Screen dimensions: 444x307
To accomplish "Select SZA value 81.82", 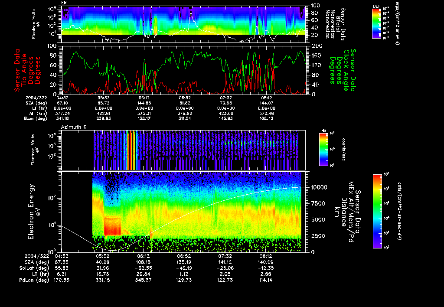I will [x=185, y=103].
